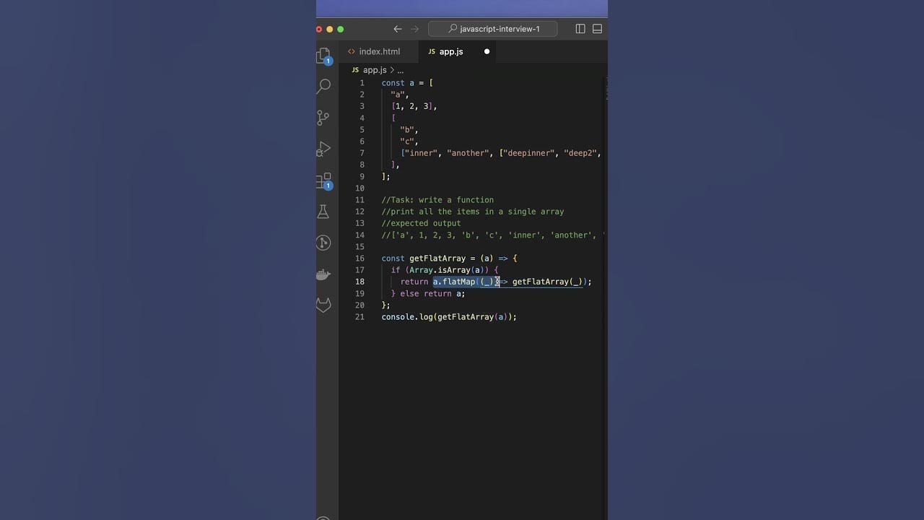Click the macOS yellow minimize button
Viewport: 924px width, 520px height.
[x=330, y=29]
